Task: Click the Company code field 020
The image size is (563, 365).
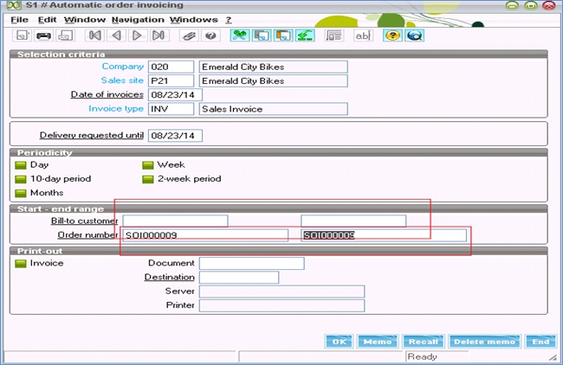Action: tap(171, 67)
